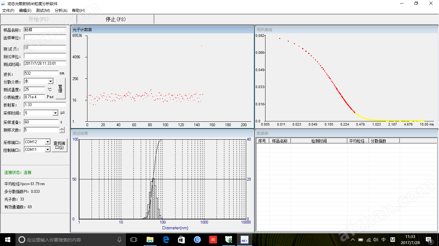Open the 文件(F) menu
Screen dimensions: 439x246
8,11
